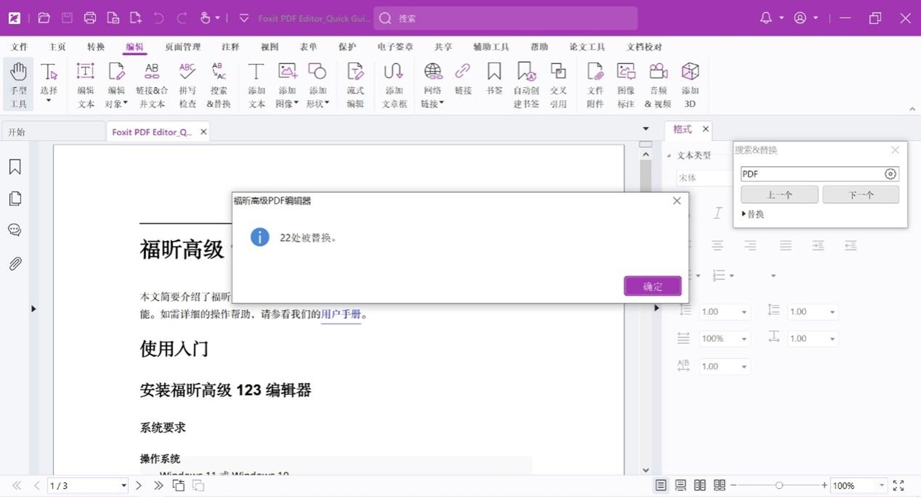The height and width of the screenshot is (497, 921).
Task: Switch to continuous page view mode
Action: tap(681, 485)
